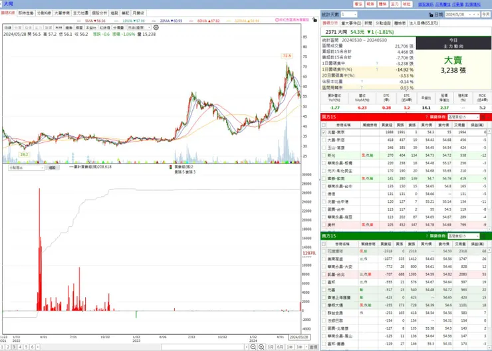The image size is (492, 351).
Task: Click 28.2 low price label on chart
Action: [24, 154]
